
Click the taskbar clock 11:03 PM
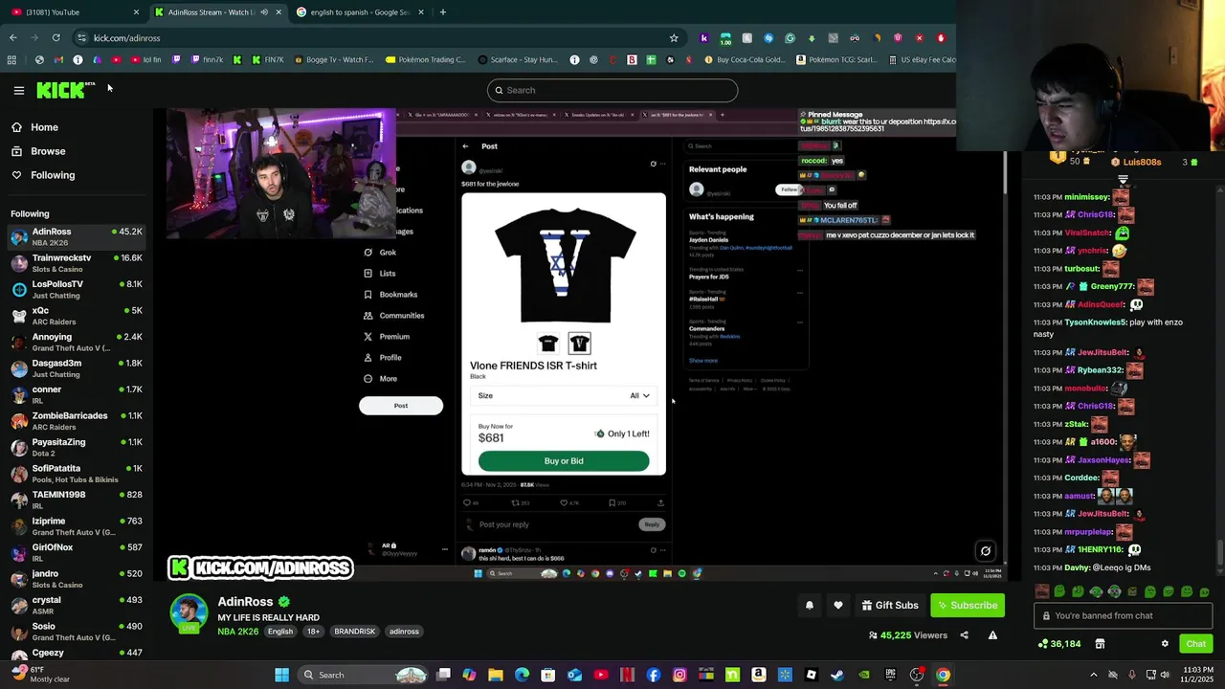pyautogui.click(x=1197, y=669)
